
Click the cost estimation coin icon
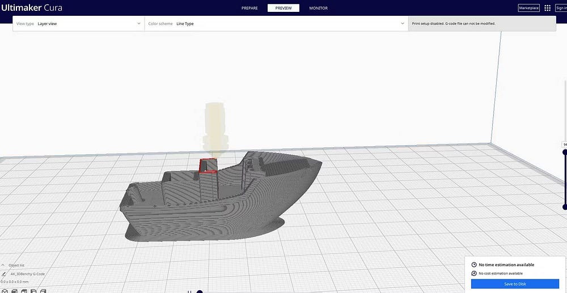tap(474, 273)
